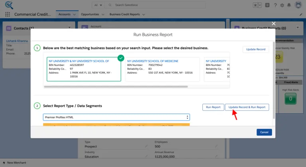Screen dimensions: 306x167
Task: Click Update Record & Run Report button
Action: coord(247,107)
